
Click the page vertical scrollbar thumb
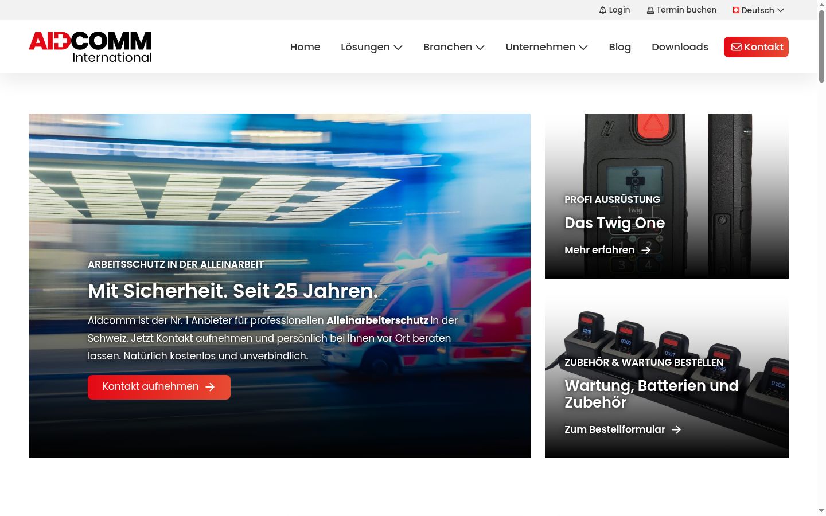[x=821, y=46]
